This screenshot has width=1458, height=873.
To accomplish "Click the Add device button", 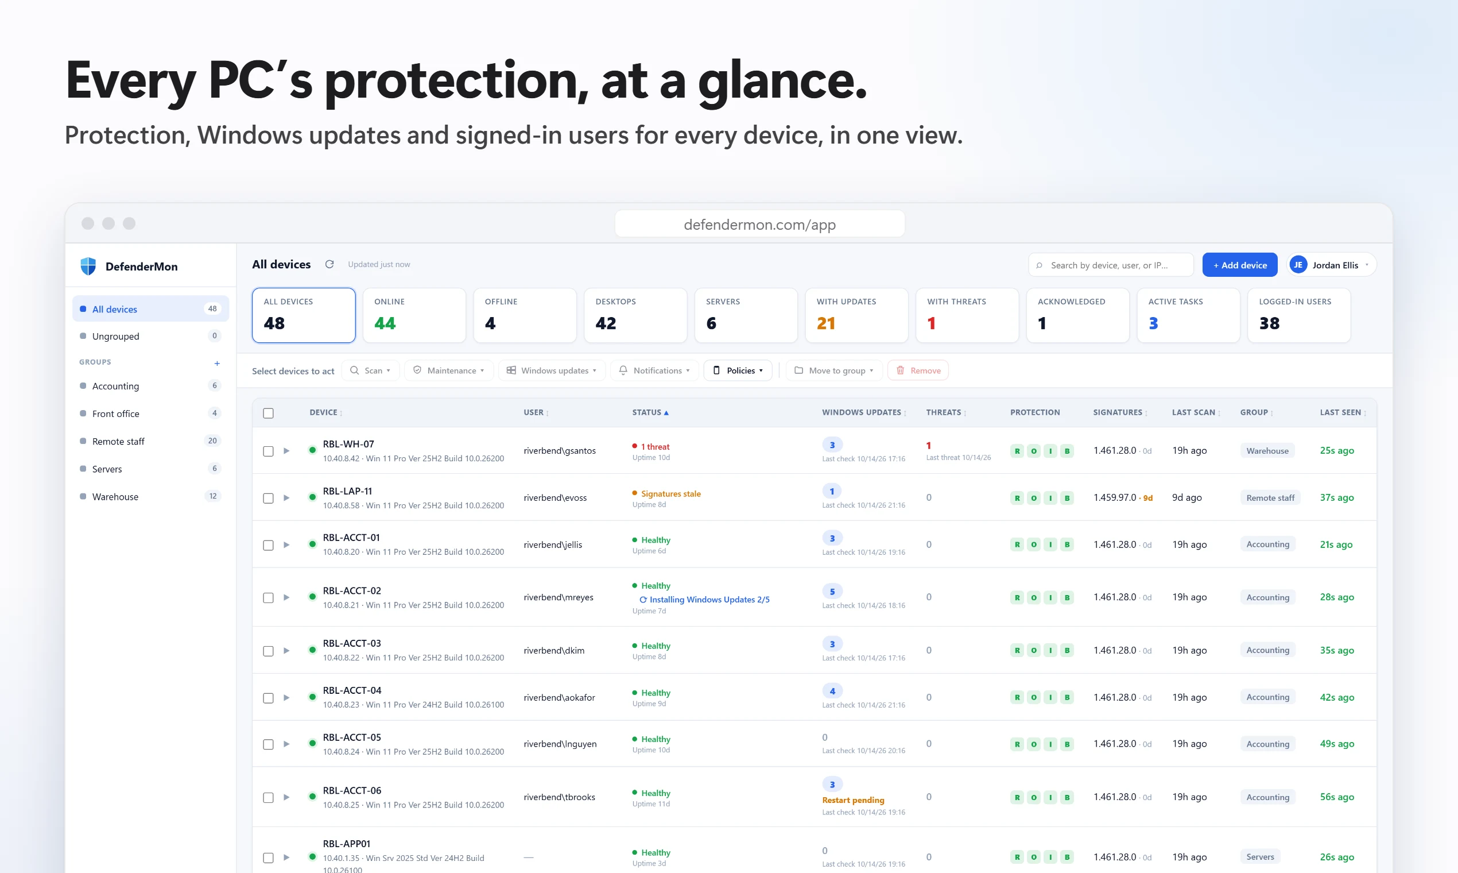I will (1240, 265).
